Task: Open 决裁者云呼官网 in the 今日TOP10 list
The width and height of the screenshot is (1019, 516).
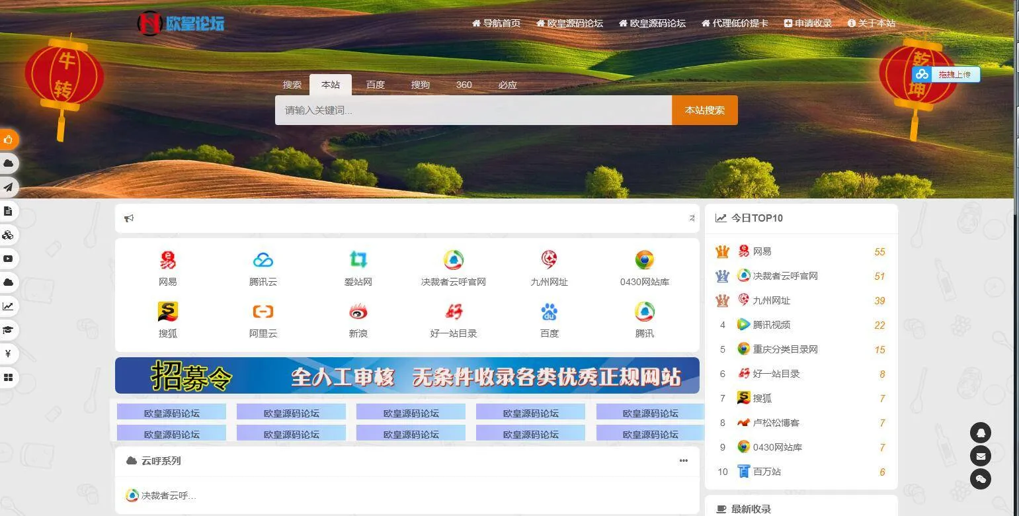Action: (x=786, y=276)
